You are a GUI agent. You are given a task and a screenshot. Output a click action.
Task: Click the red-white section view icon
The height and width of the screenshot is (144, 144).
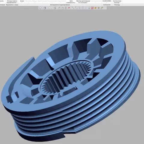click(x=69, y=8)
